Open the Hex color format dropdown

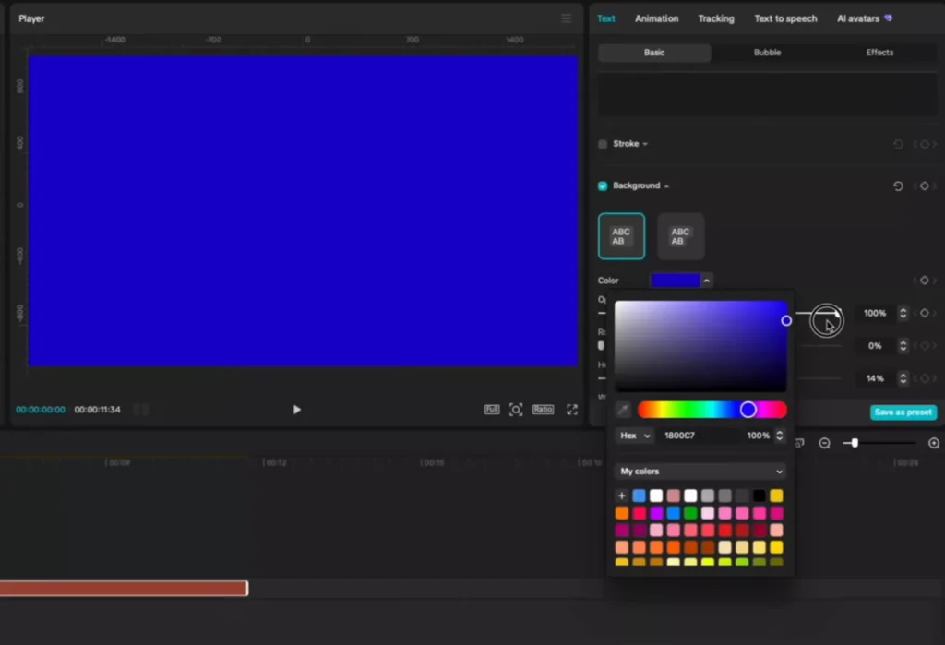tap(635, 436)
